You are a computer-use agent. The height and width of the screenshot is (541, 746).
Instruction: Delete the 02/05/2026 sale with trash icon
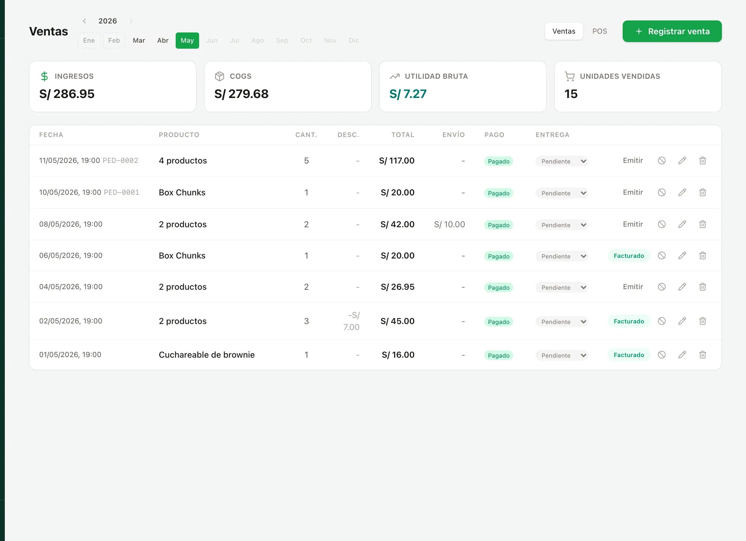click(703, 321)
